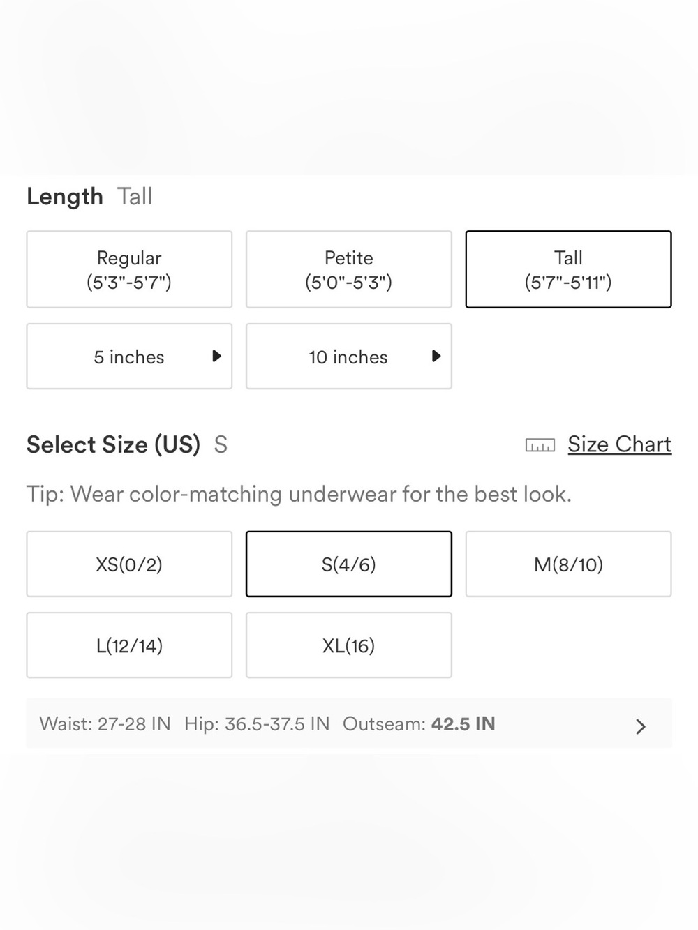This screenshot has height=930, width=698.
Task: Click the Select Size (US) heading
Action: (113, 444)
